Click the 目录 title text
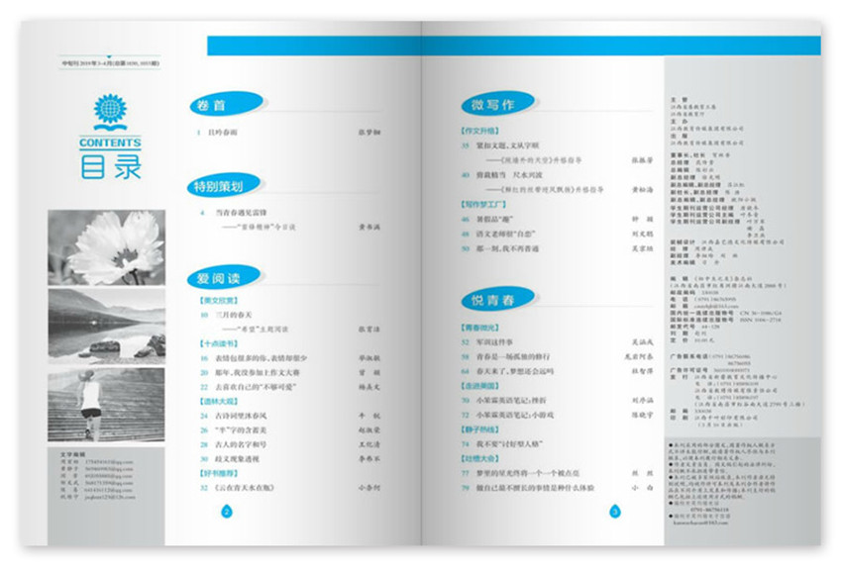 [110, 164]
